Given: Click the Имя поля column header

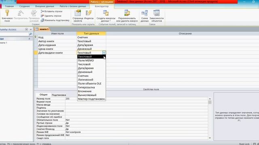Looking at the screenshot, I should (57, 33).
